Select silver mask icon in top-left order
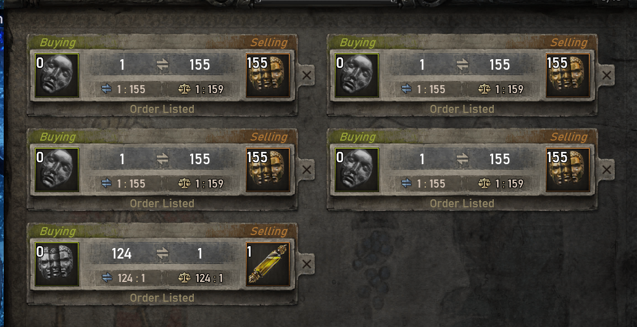Viewport: 637px width, 327px height. click(56, 75)
